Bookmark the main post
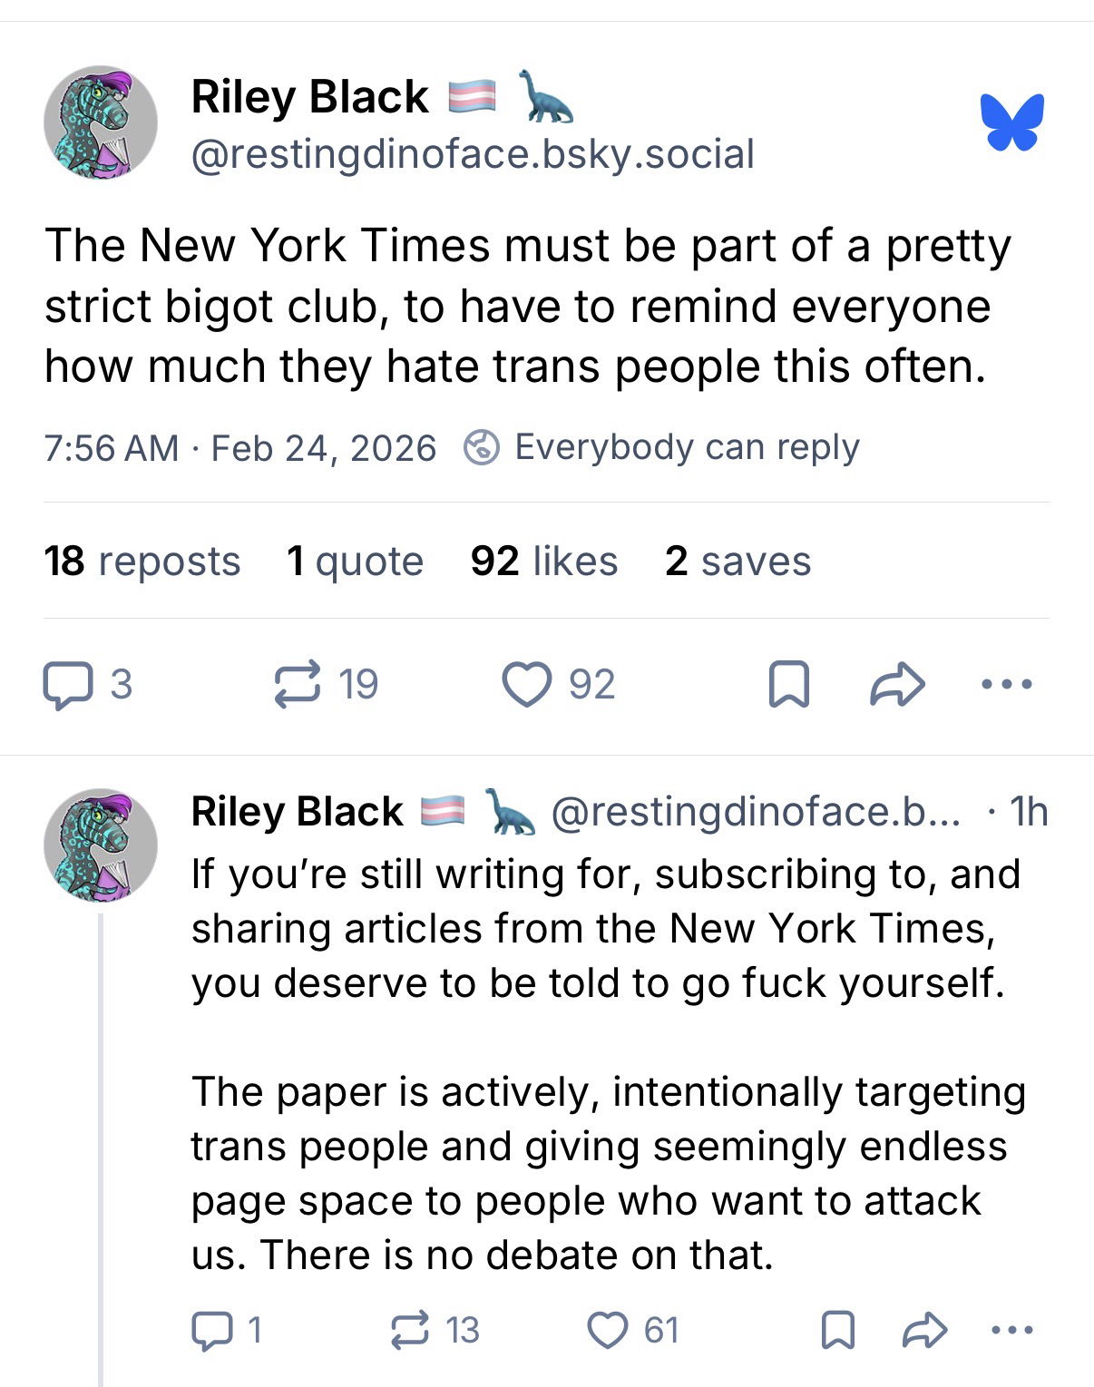The width and height of the screenshot is (1094, 1387). pos(788,685)
